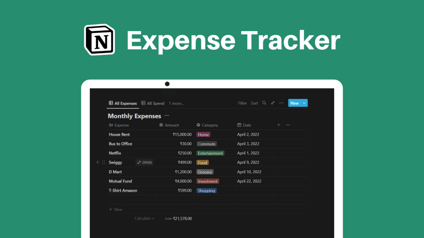
Task: Open the toolbar three-dots menu
Action: click(281, 103)
